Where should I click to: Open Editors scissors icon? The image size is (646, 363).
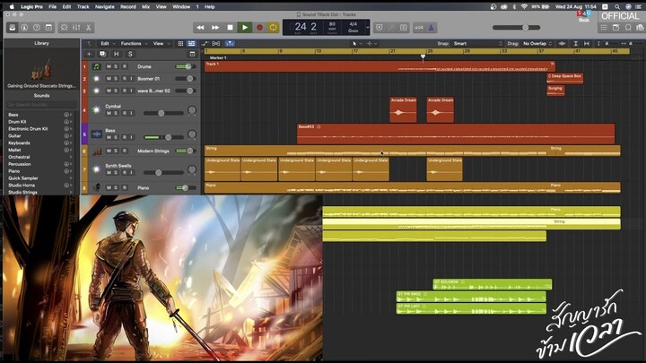pos(88,28)
